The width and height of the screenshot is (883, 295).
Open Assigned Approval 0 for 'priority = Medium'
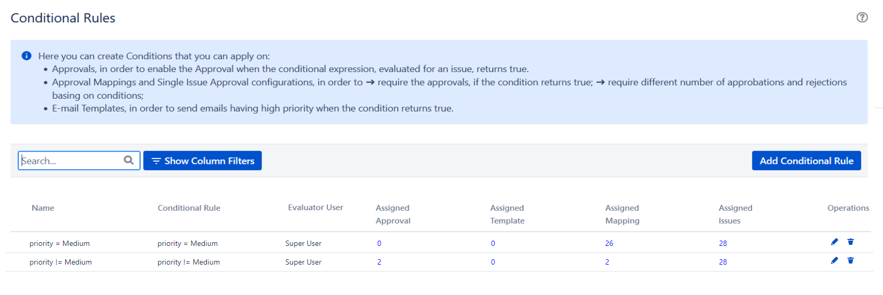pos(379,243)
